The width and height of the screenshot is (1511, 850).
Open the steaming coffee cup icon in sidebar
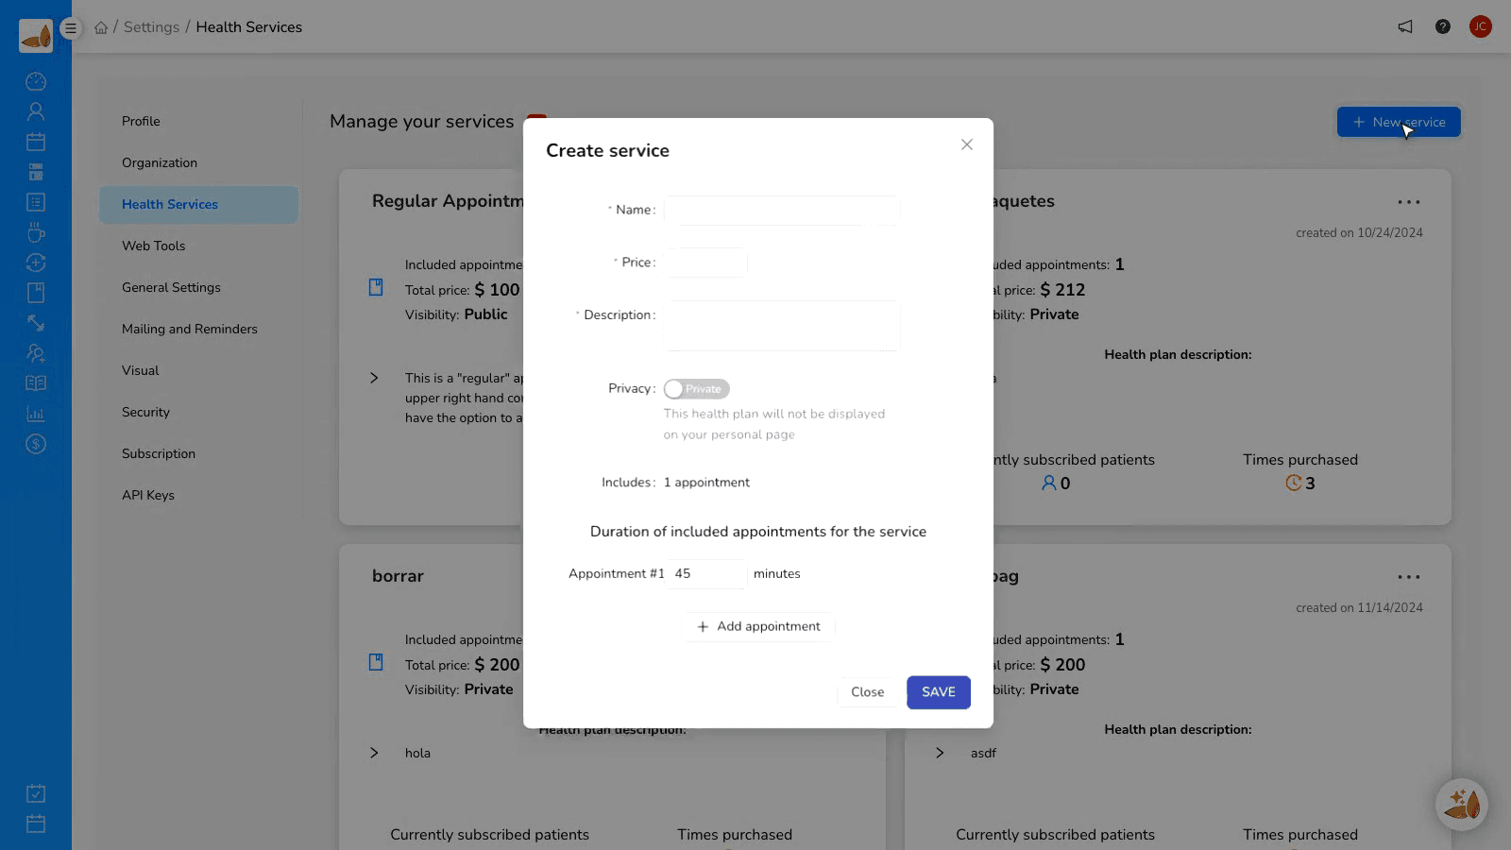(36, 232)
